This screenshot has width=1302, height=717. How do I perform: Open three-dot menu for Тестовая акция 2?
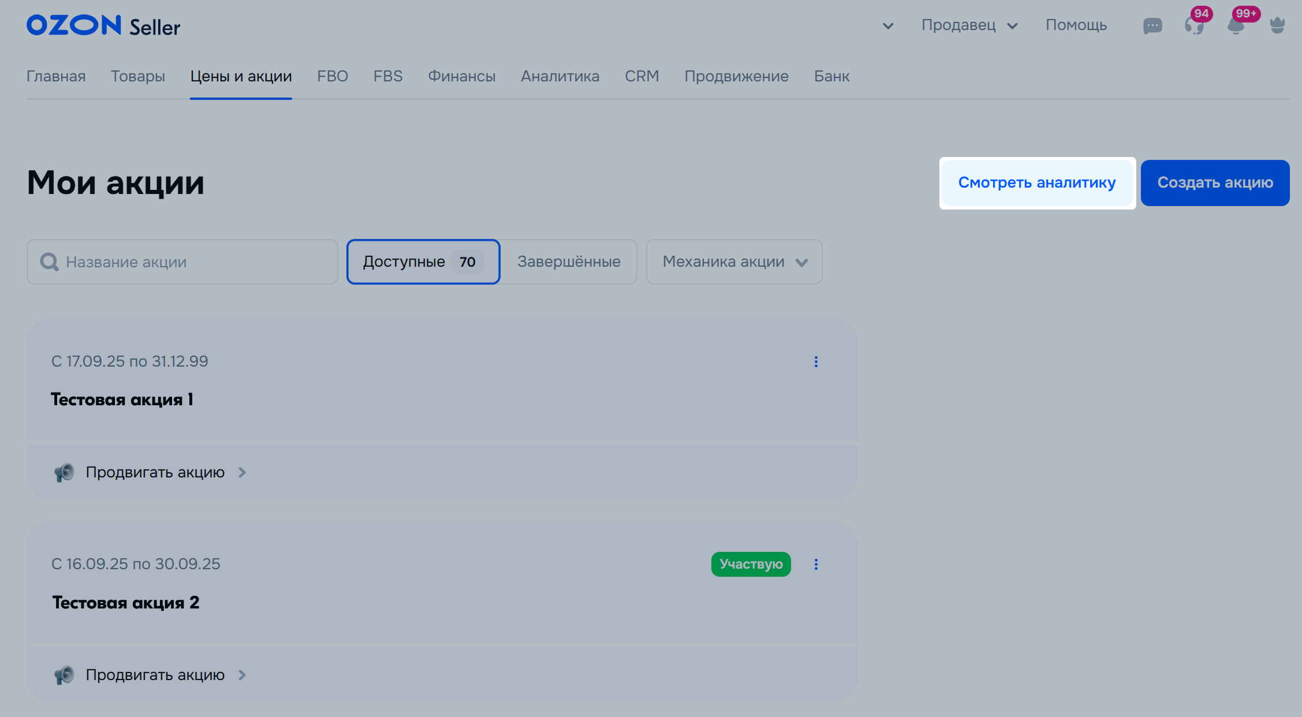816,565
